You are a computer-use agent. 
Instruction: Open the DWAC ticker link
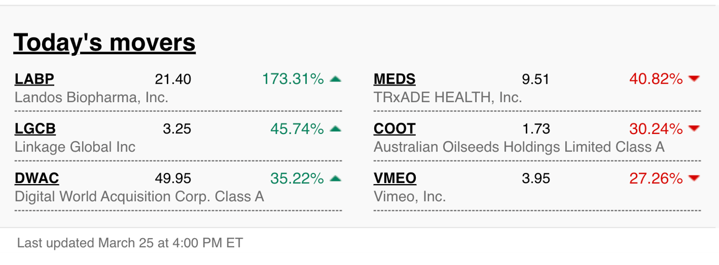point(37,179)
